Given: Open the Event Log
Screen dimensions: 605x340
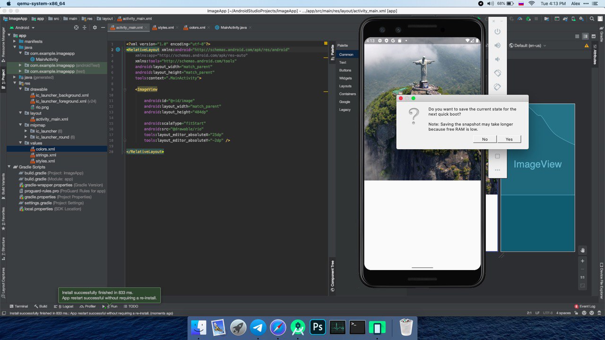Looking at the screenshot, I should click(x=585, y=306).
